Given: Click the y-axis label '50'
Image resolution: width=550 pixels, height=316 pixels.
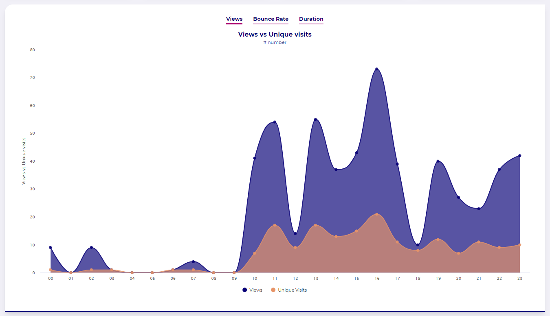Looking at the screenshot, I should point(33,133).
